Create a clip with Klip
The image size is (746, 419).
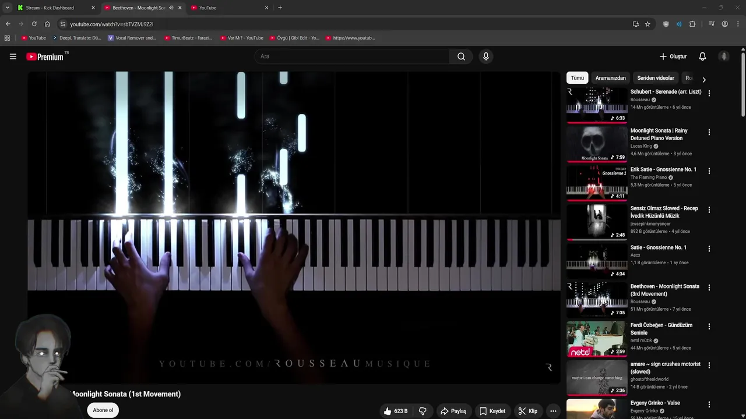coord(527,411)
